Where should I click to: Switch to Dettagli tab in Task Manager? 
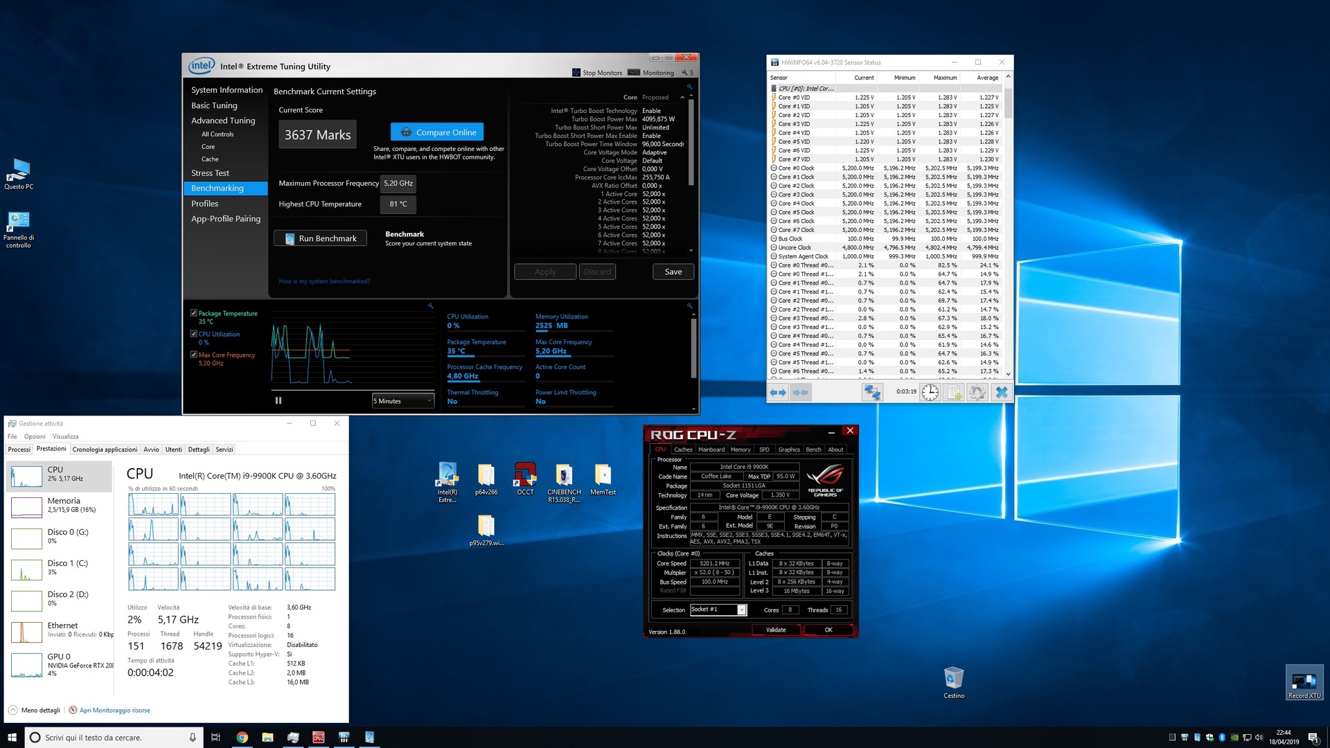tap(199, 449)
